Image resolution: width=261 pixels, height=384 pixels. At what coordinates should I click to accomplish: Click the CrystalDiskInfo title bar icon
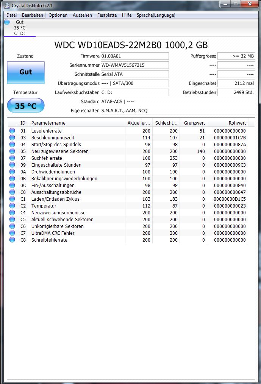(x=7, y=5)
